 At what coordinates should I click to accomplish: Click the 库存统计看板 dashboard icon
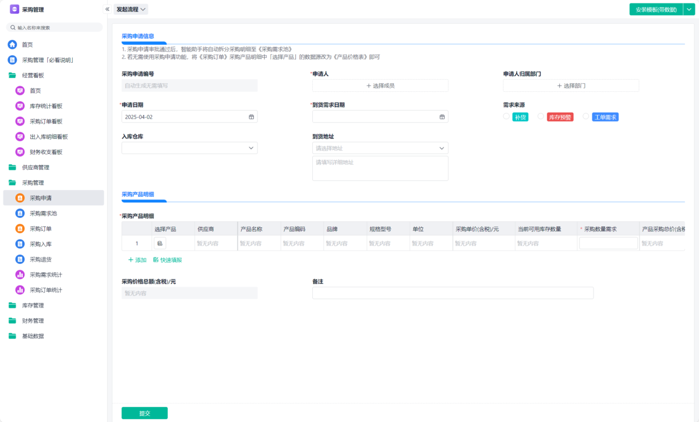point(20,106)
